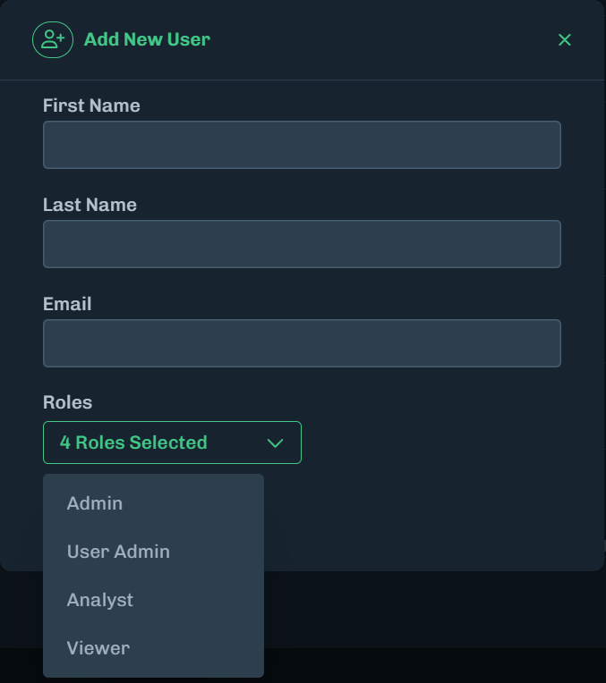Click the Email field label
Screen dimensions: 606x683
tap(67, 304)
